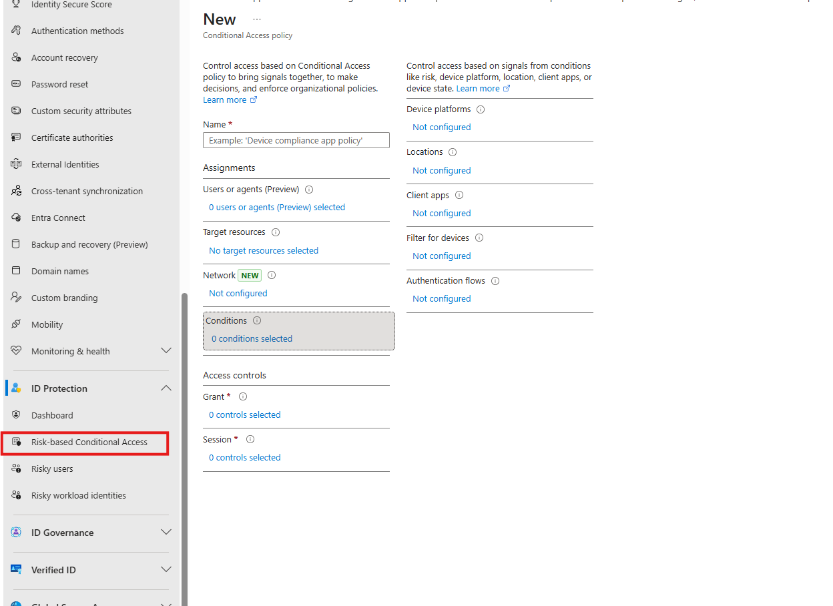Open Learn more link in conditions description
833x606 pixels.
click(x=483, y=88)
